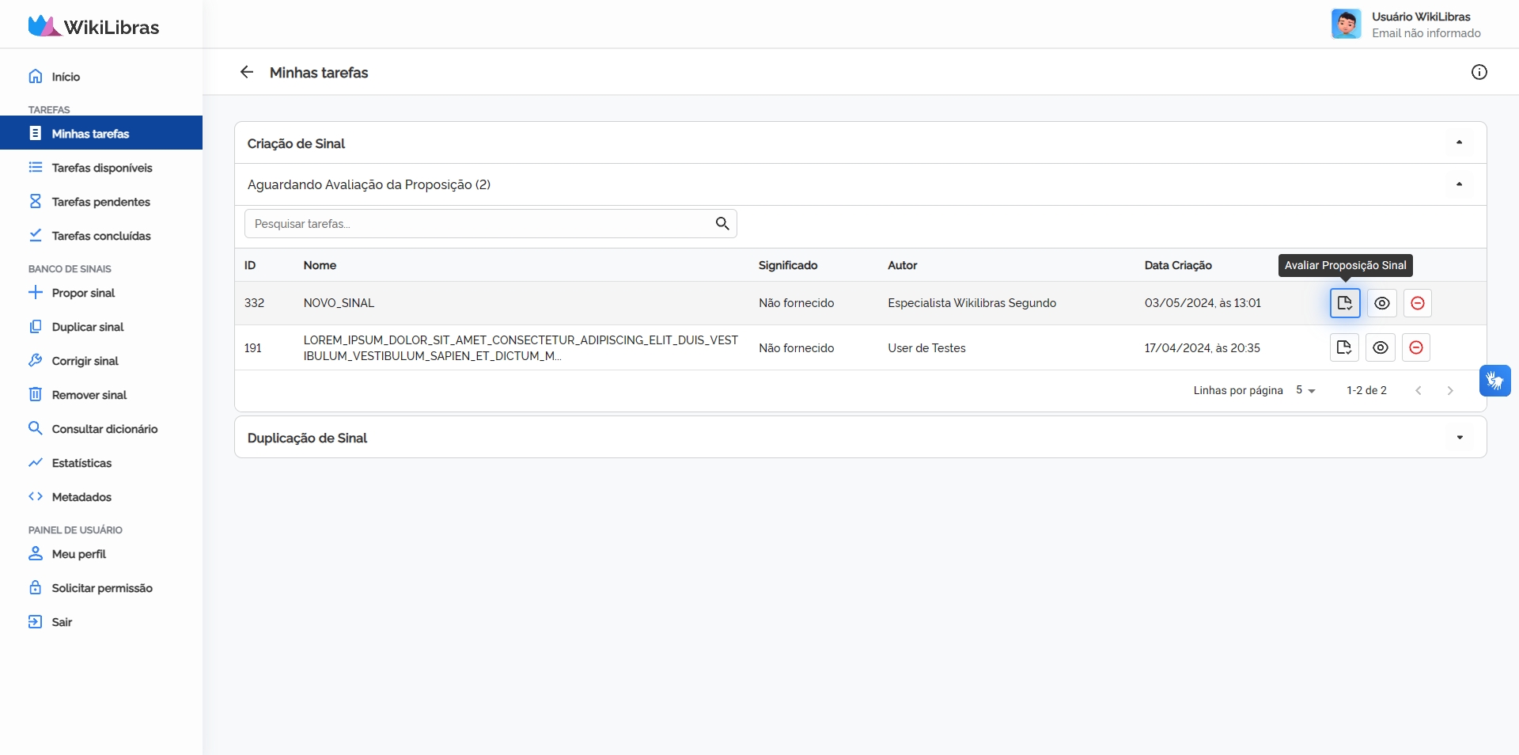Click Propor sinal in the sidebar
The width and height of the screenshot is (1519, 755).
[x=83, y=293]
